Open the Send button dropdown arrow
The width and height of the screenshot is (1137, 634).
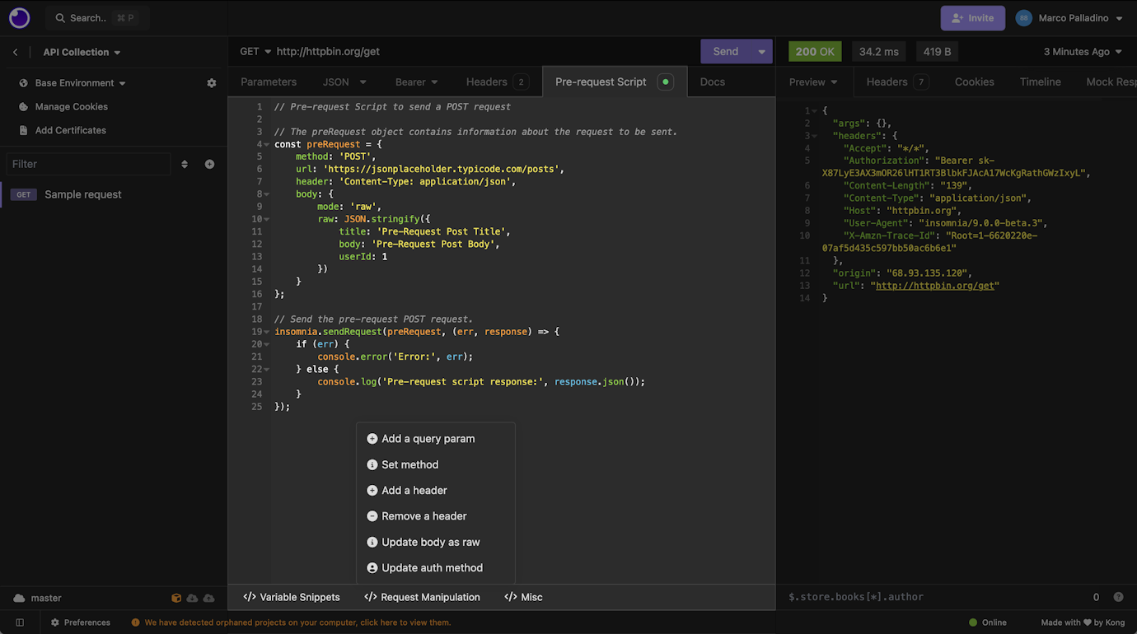pos(759,51)
